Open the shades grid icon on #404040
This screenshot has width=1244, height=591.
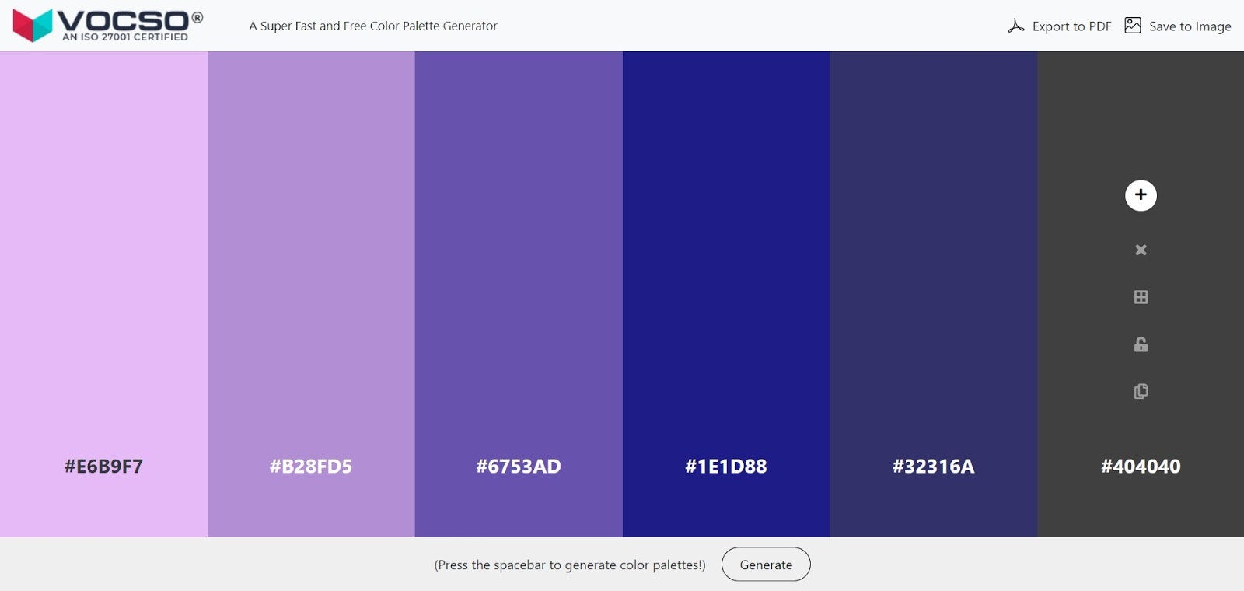[1140, 296]
